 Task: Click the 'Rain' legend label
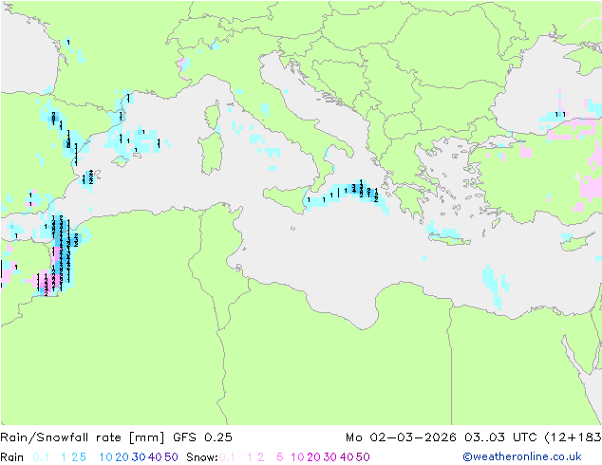12,457
